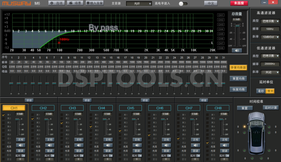Toggle the 高电平混入 high-level mix switch
Viewport: 281px width, 162px height.
tap(183, 4)
